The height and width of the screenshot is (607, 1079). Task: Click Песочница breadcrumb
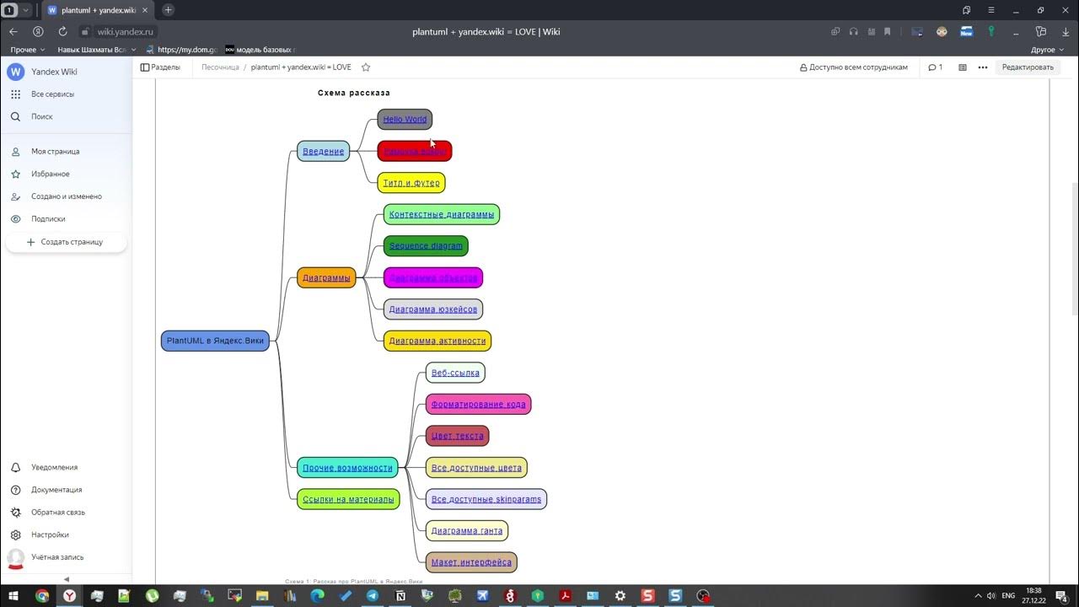tap(220, 67)
